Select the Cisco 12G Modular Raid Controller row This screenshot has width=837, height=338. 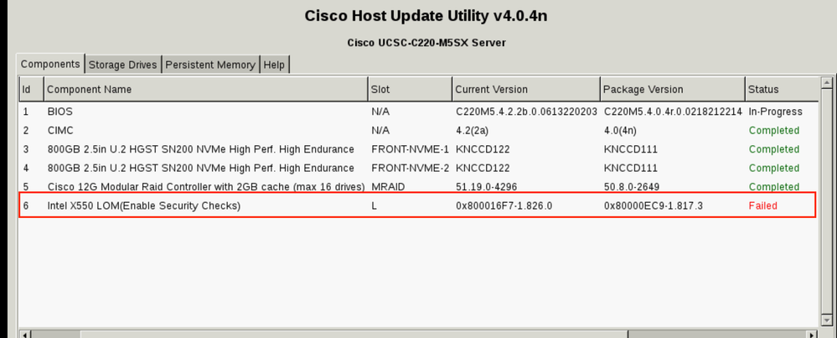tap(419, 187)
